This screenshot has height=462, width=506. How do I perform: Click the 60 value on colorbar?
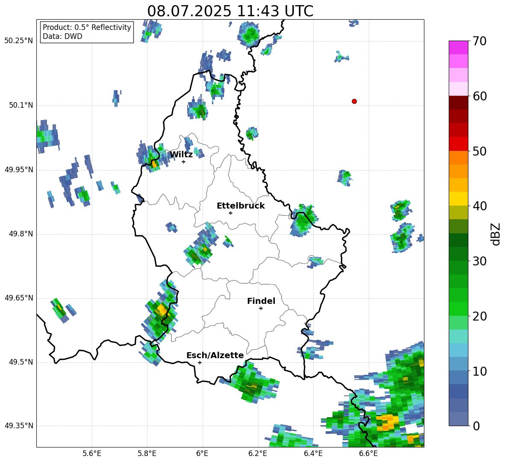[x=479, y=96]
